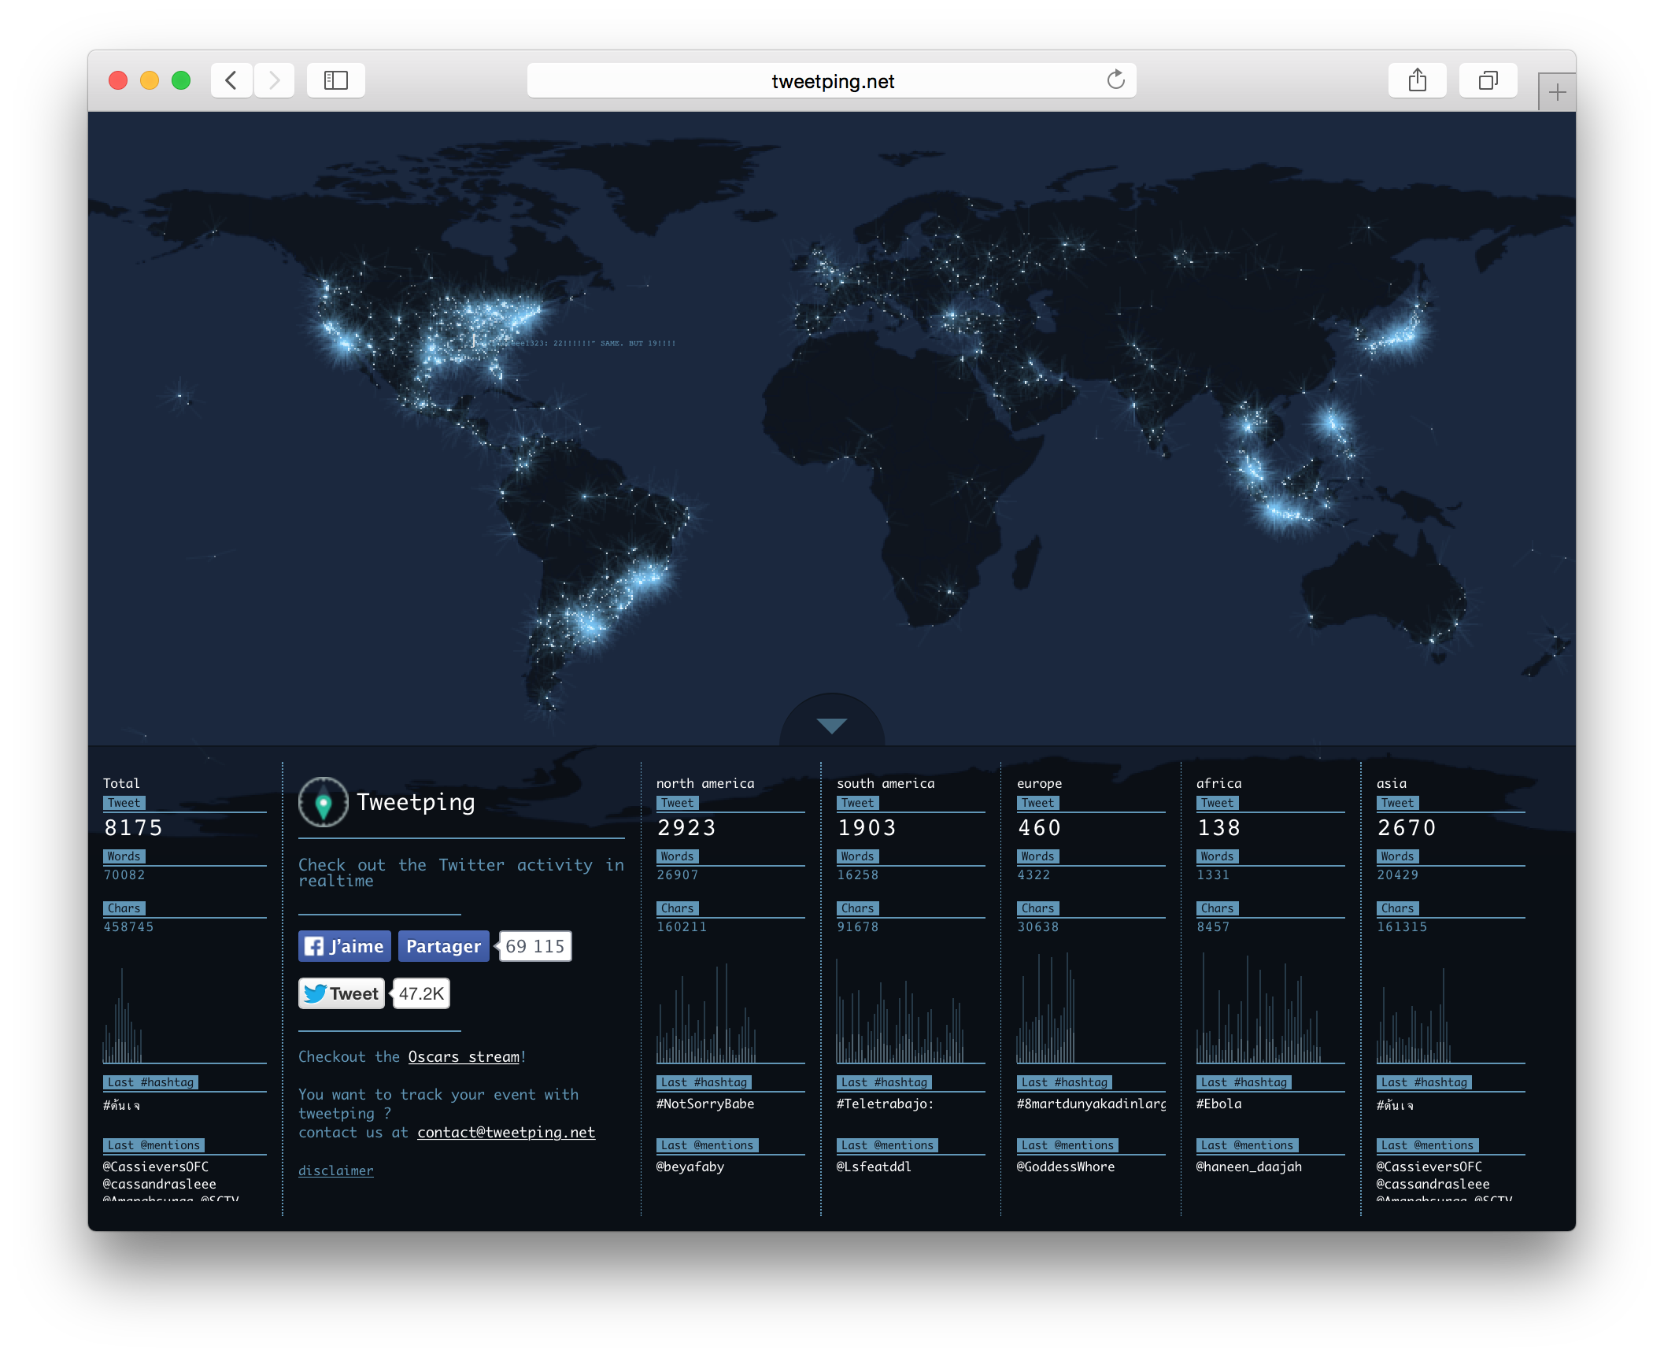Click the Twitter Tweet button

pos(342,993)
